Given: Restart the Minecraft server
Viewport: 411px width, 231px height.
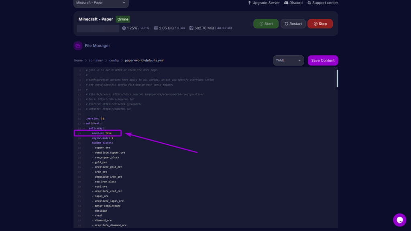Looking at the screenshot, I should pyautogui.click(x=293, y=24).
